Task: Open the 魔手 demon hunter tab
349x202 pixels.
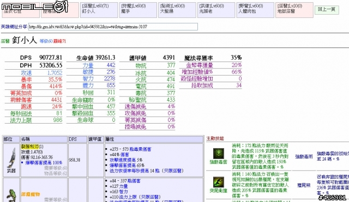Action: (138, 10)
